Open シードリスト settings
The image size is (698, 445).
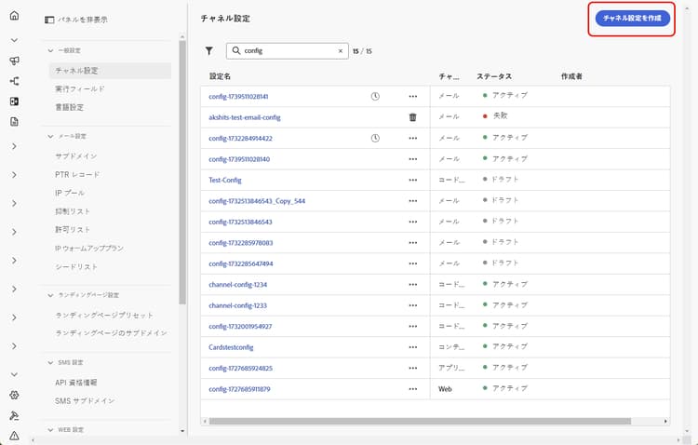click(76, 266)
